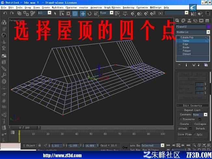Activate Select and Rotate tool
Viewport: 212px width, 159px height.
click(89, 13)
